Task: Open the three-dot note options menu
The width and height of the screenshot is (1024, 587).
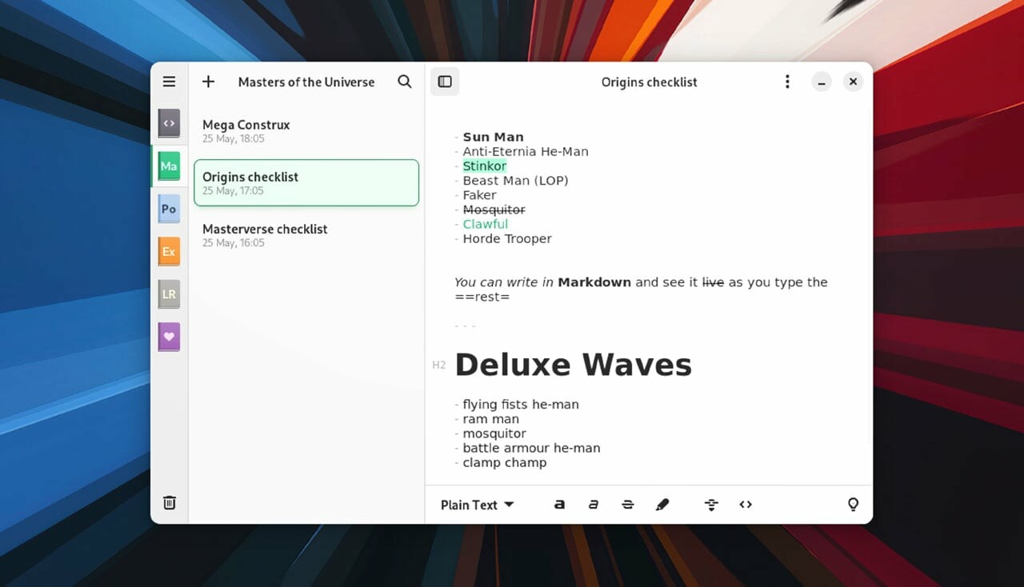Action: pos(787,82)
